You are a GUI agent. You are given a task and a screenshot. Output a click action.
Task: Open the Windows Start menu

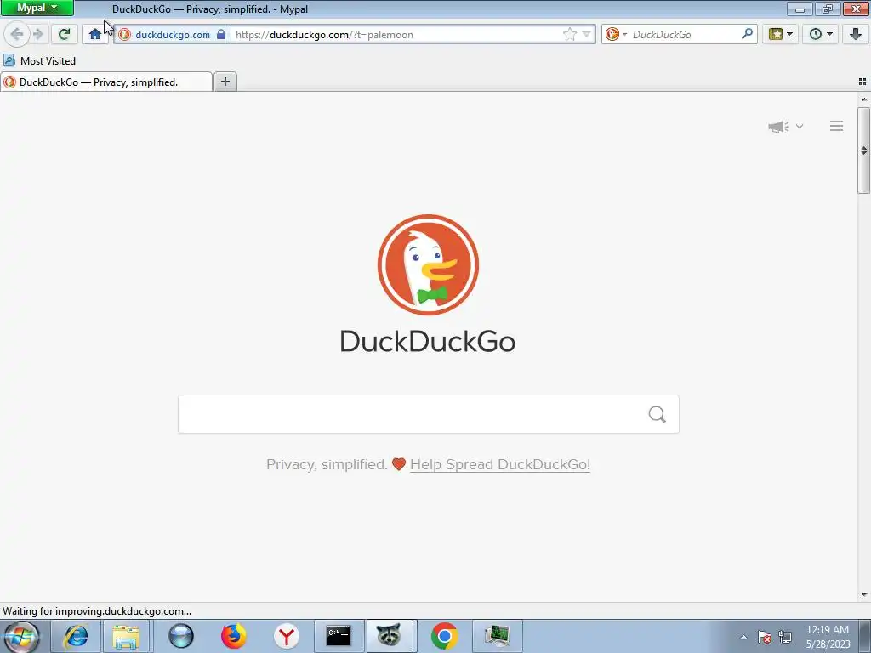pyautogui.click(x=22, y=636)
